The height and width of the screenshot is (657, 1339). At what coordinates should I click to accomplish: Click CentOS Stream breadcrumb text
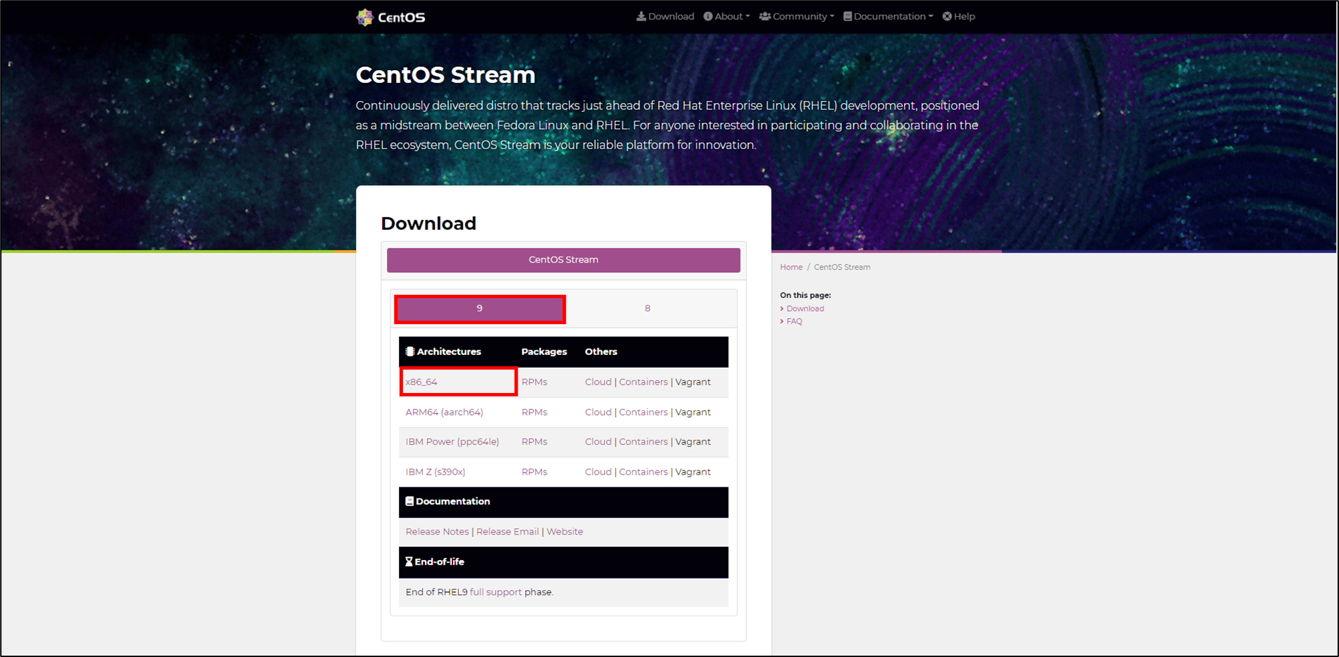(x=842, y=267)
